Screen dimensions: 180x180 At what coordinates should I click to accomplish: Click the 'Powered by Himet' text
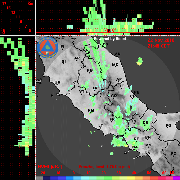point(110,39)
